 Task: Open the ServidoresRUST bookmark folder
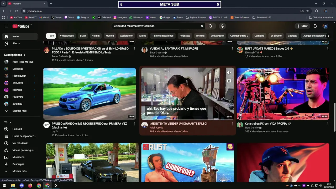(262, 18)
